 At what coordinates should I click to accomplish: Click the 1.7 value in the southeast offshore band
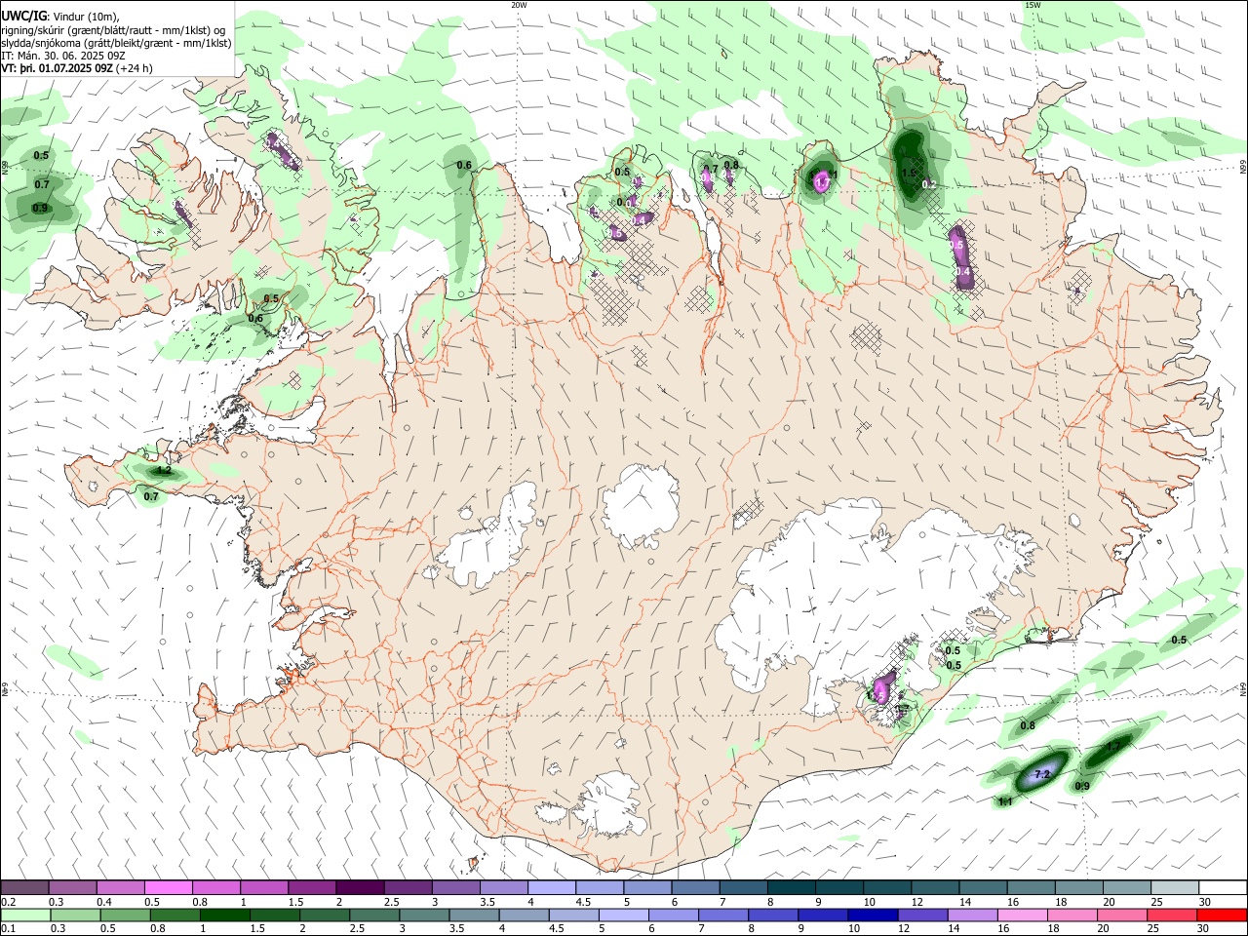tap(1113, 747)
